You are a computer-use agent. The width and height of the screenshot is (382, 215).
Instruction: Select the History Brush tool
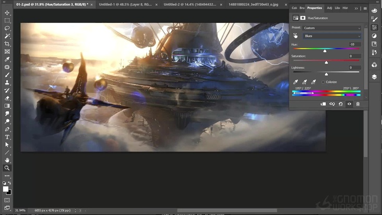coord(7,91)
